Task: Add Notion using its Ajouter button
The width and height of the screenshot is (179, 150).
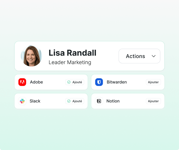Action: [153, 101]
